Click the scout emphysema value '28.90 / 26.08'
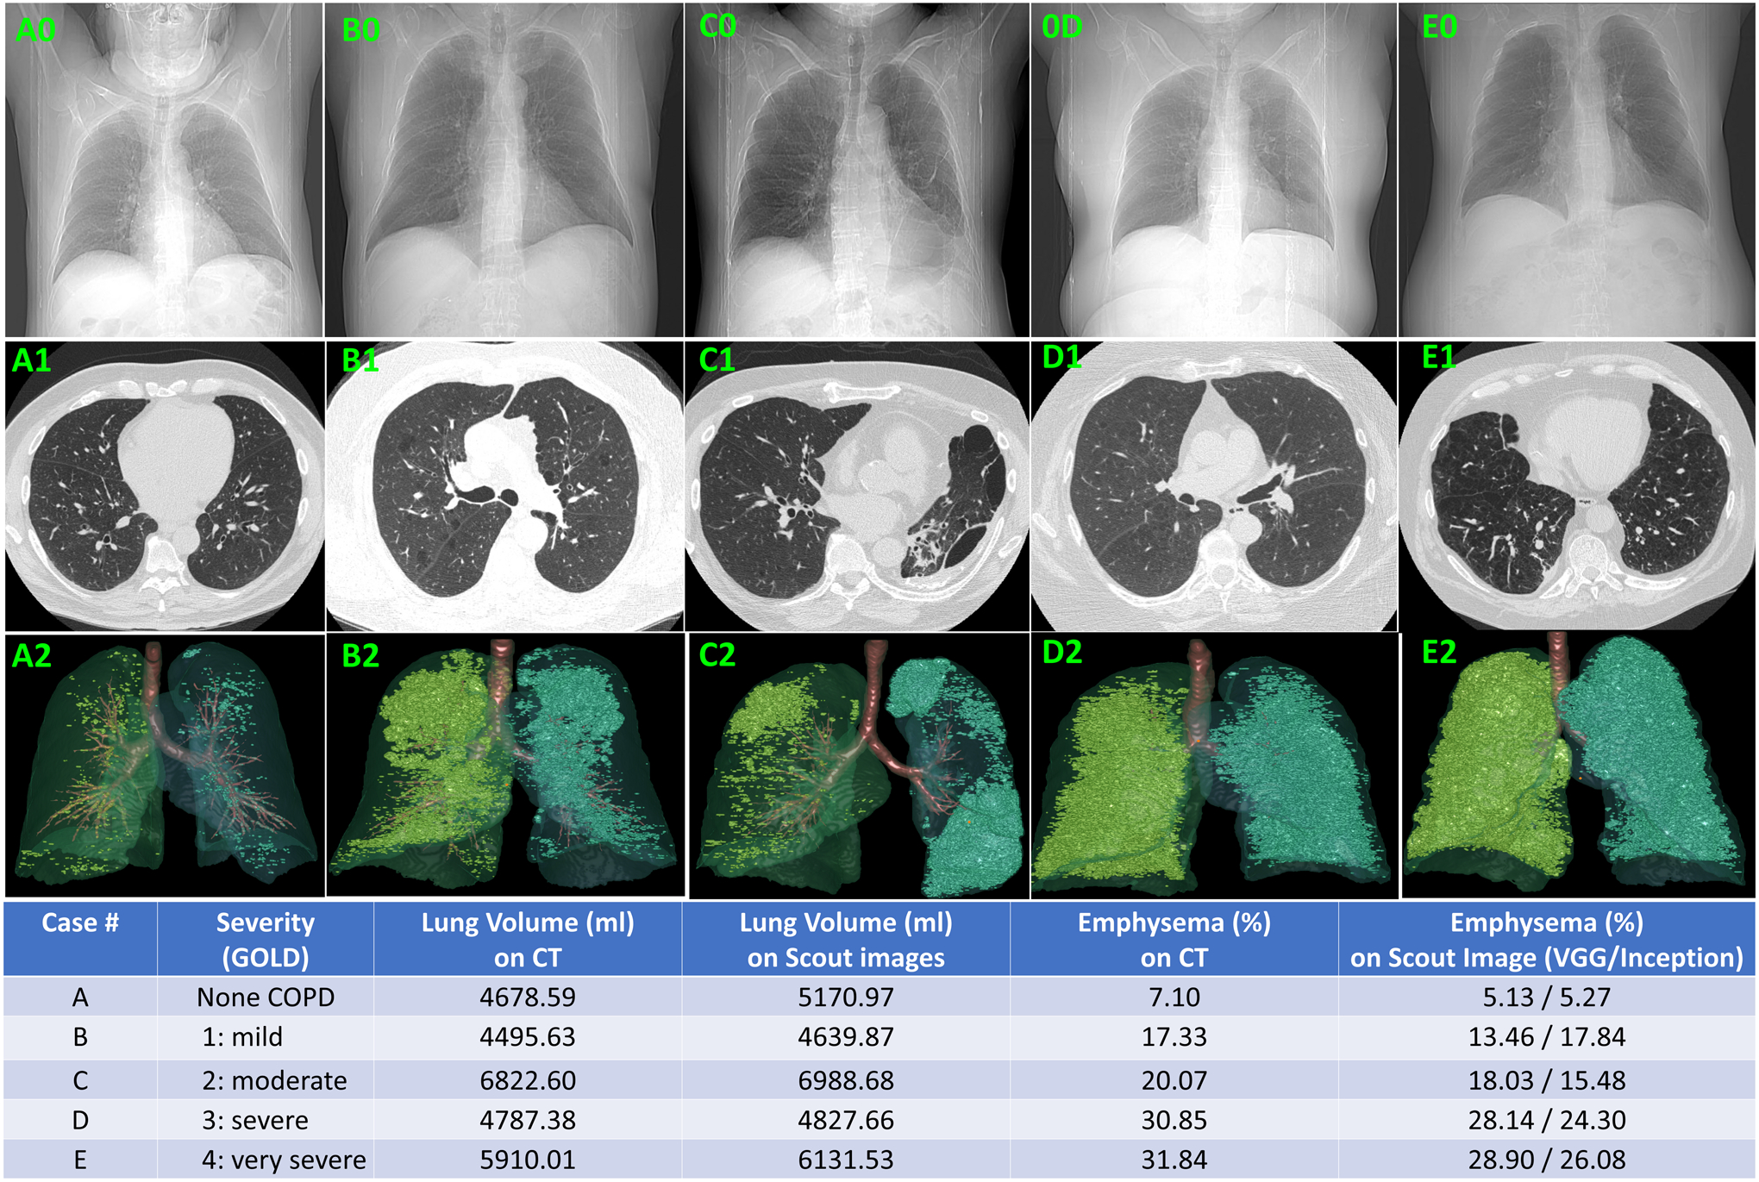The width and height of the screenshot is (1759, 1182). 1547,1160
